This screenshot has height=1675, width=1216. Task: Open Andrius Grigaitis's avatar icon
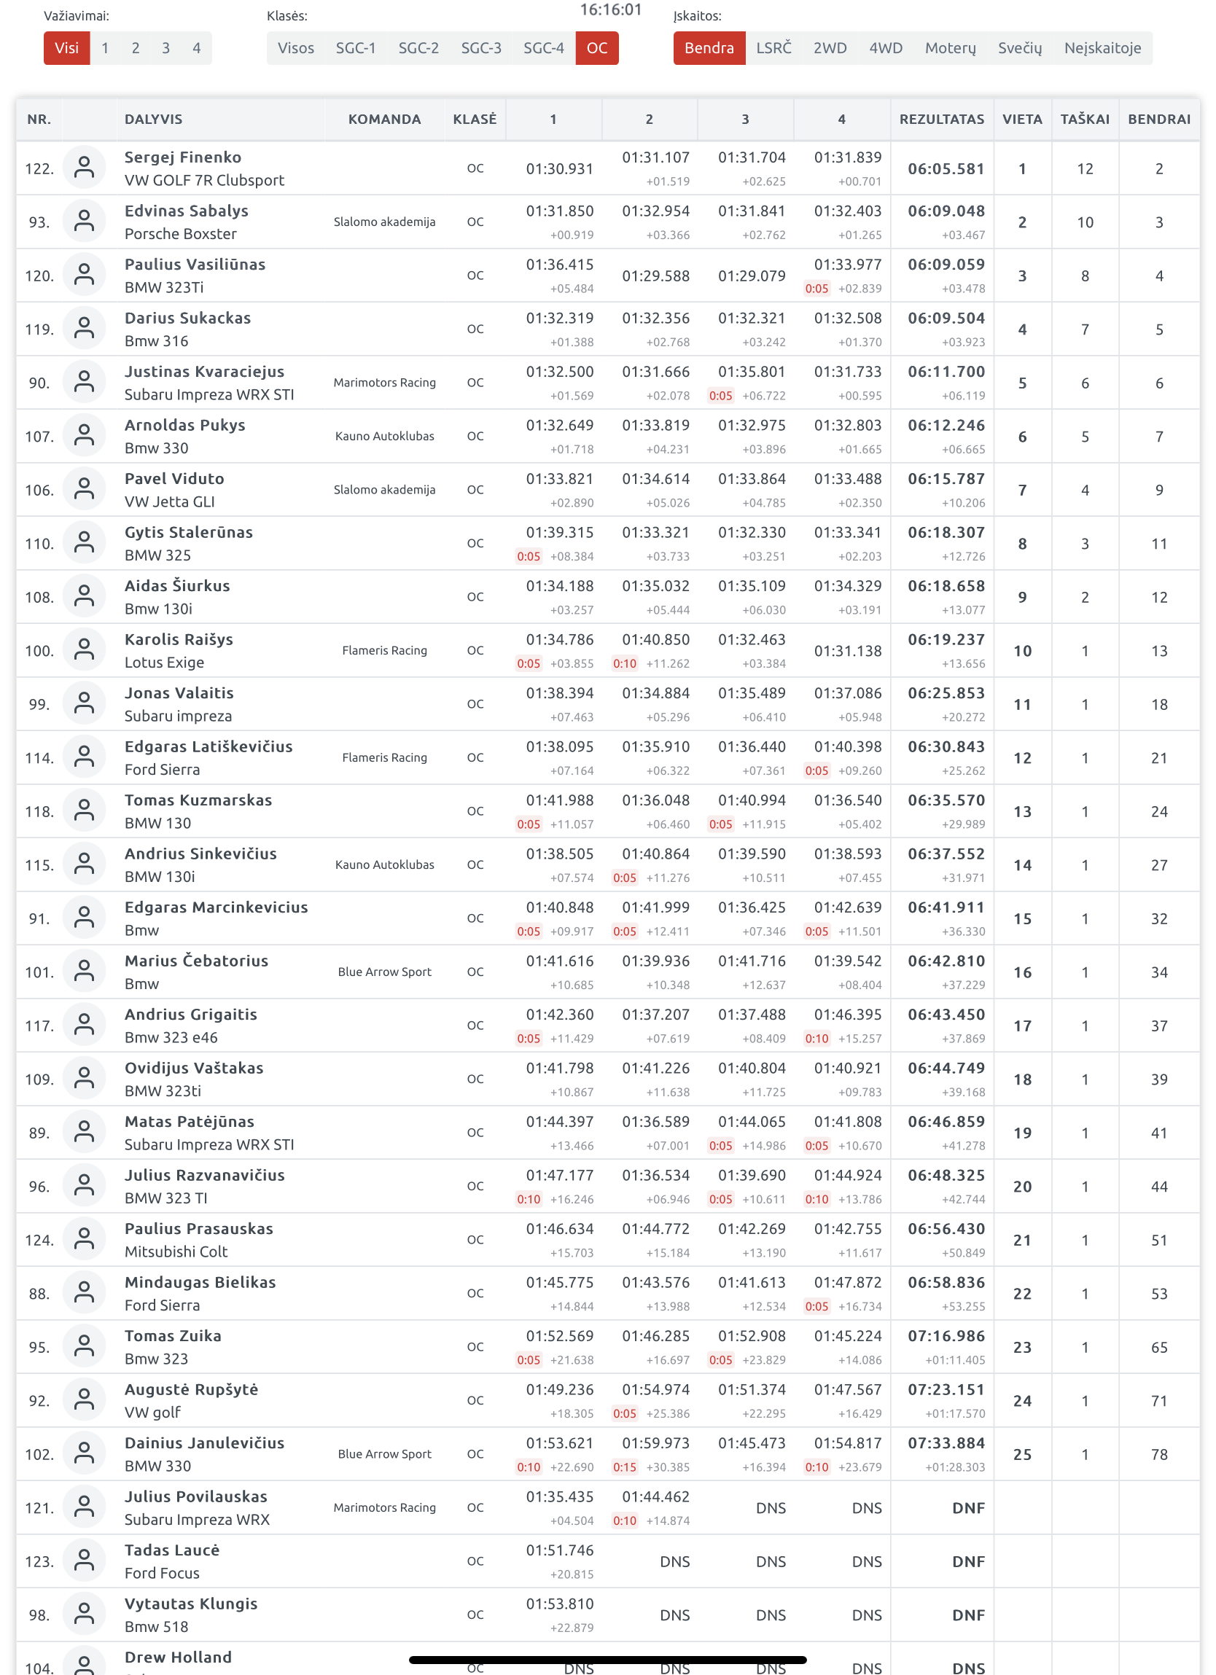click(85, 1025)
